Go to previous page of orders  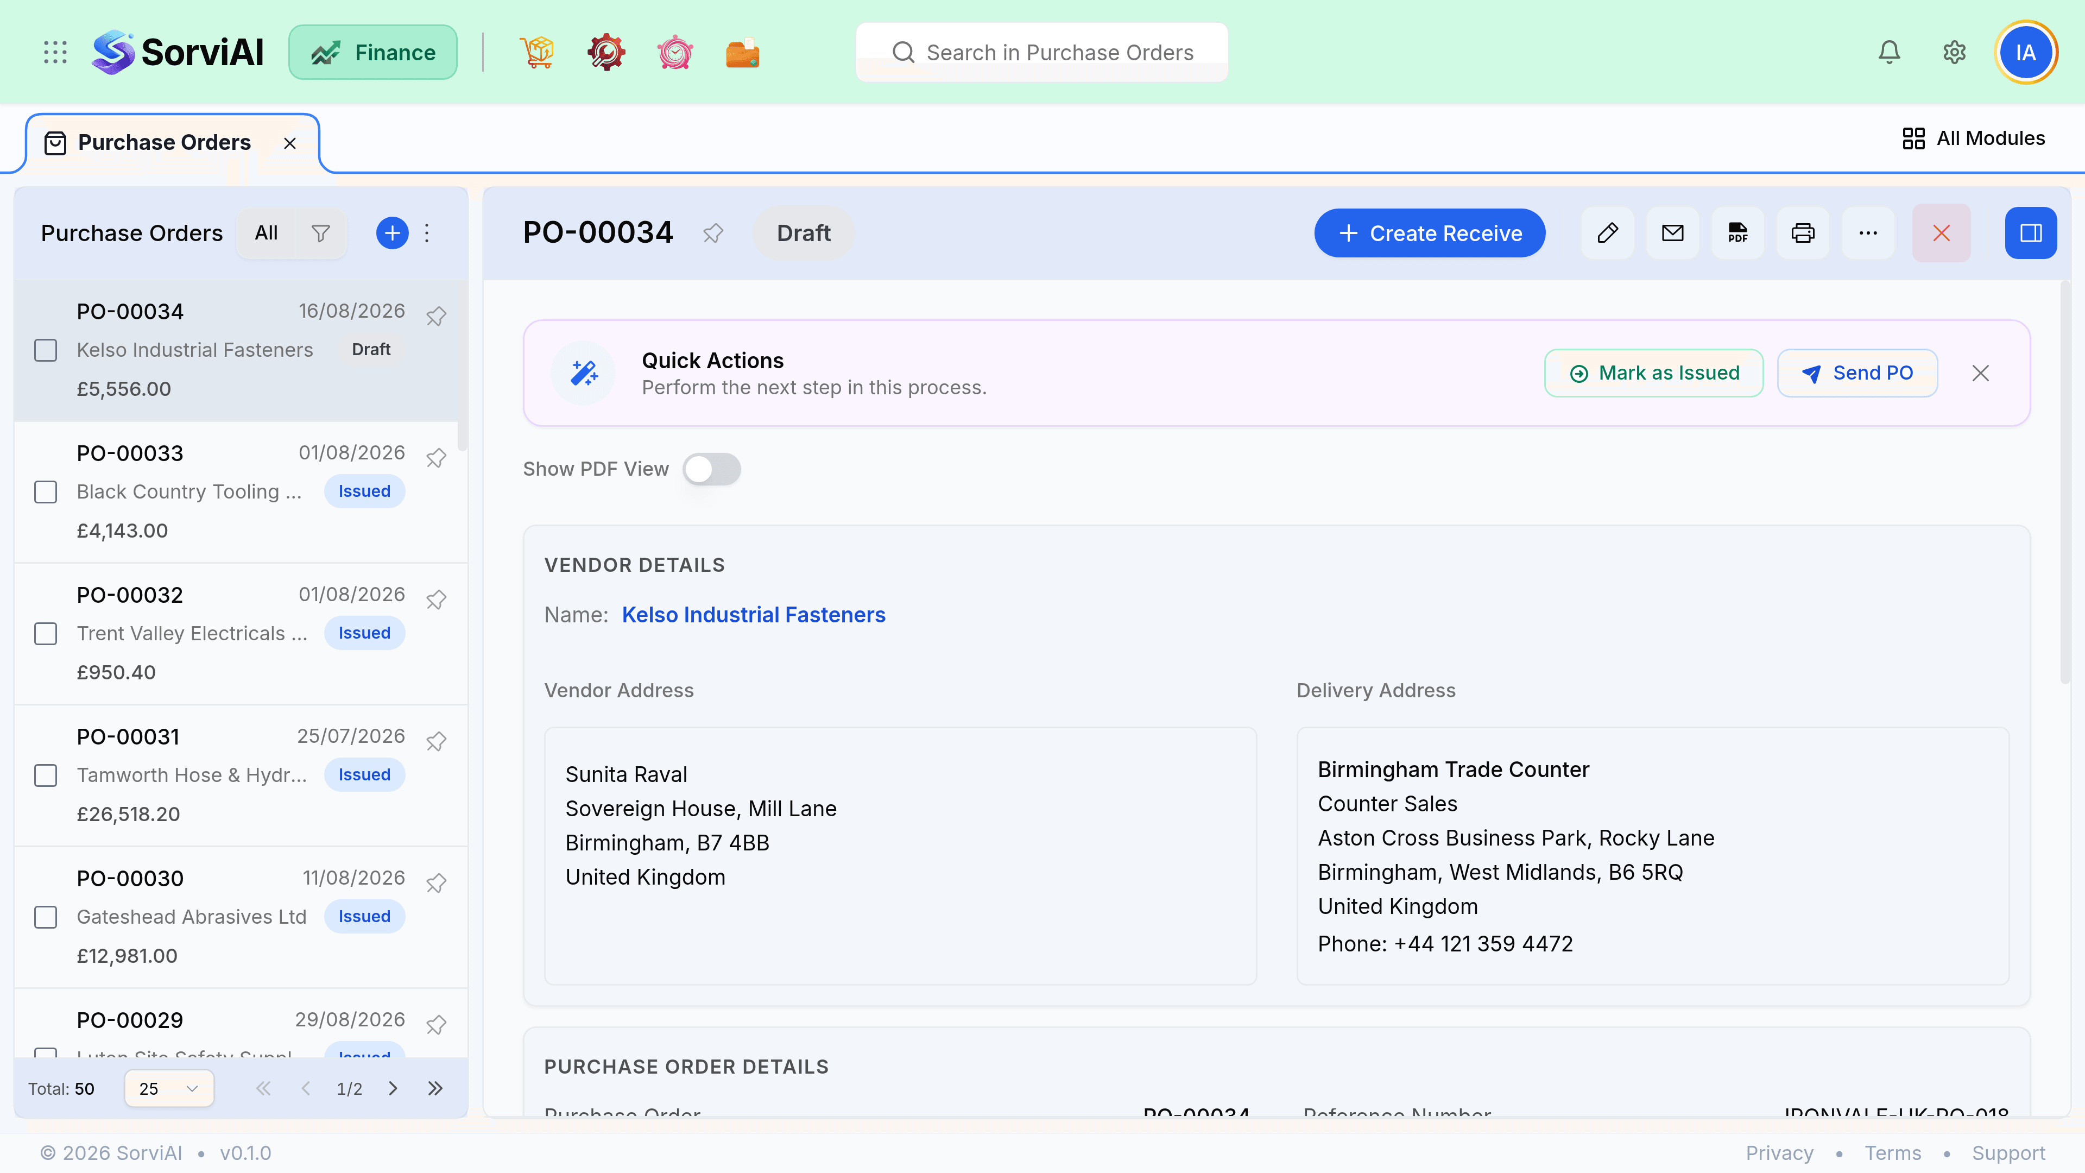pyautogui.click(x=306, y=1088)
